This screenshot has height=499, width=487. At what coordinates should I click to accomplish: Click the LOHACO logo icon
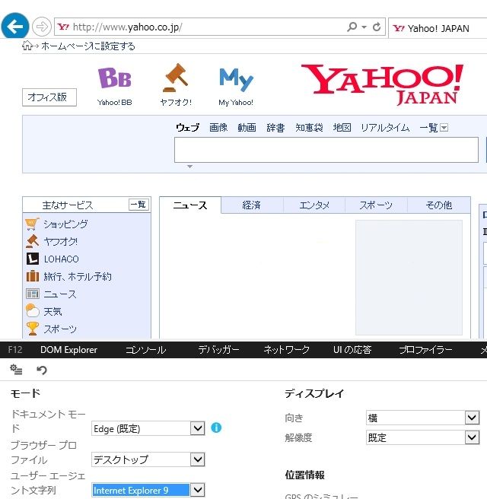click(x=33, y=259)
